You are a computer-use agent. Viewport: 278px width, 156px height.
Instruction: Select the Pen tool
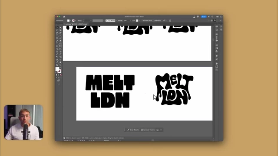[57, 33]
